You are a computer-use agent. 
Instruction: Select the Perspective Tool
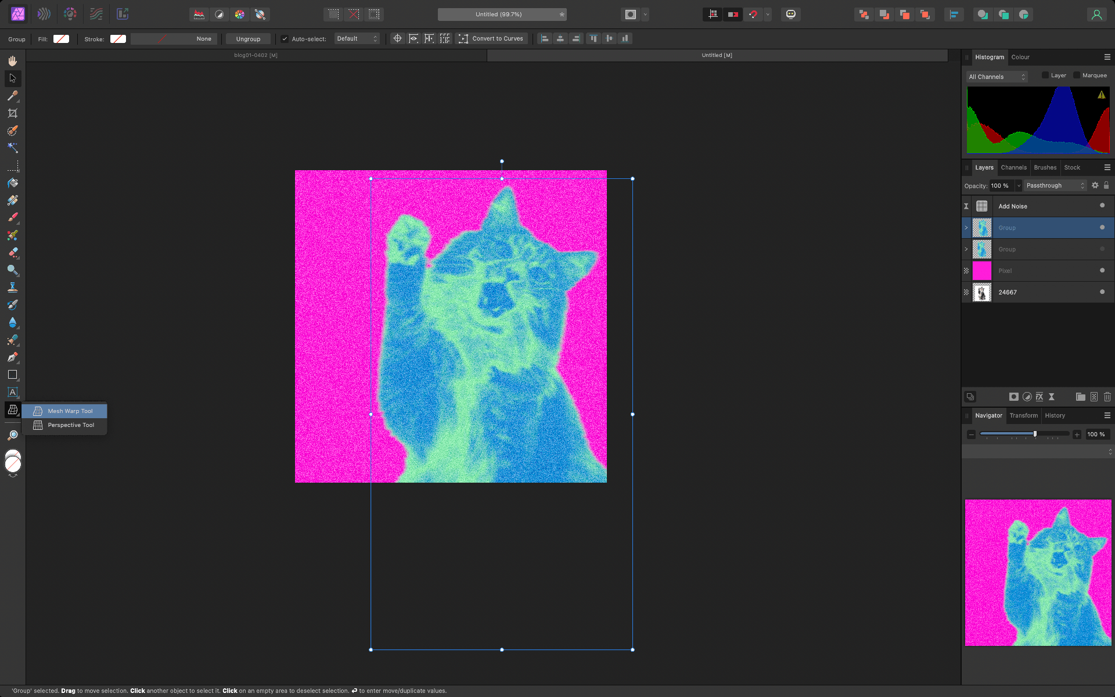tap(71, 425)
